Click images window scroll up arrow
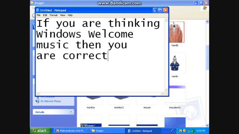The image size is (239, 134). tap(207, 22)
